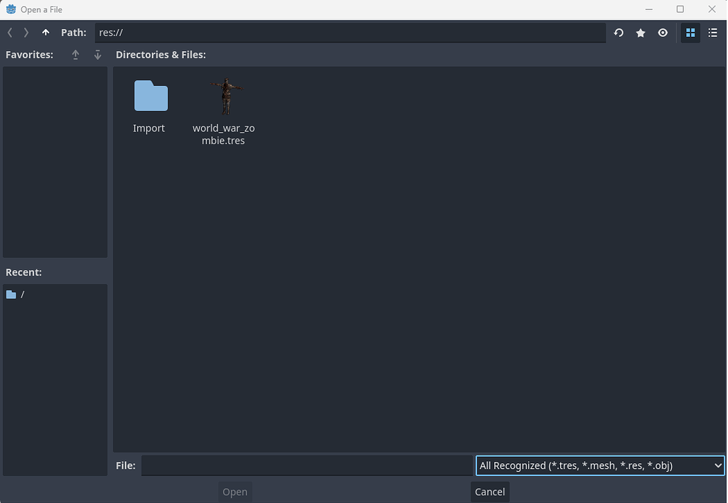
Task: Click the Cancel button
Action: coord(490,491)
